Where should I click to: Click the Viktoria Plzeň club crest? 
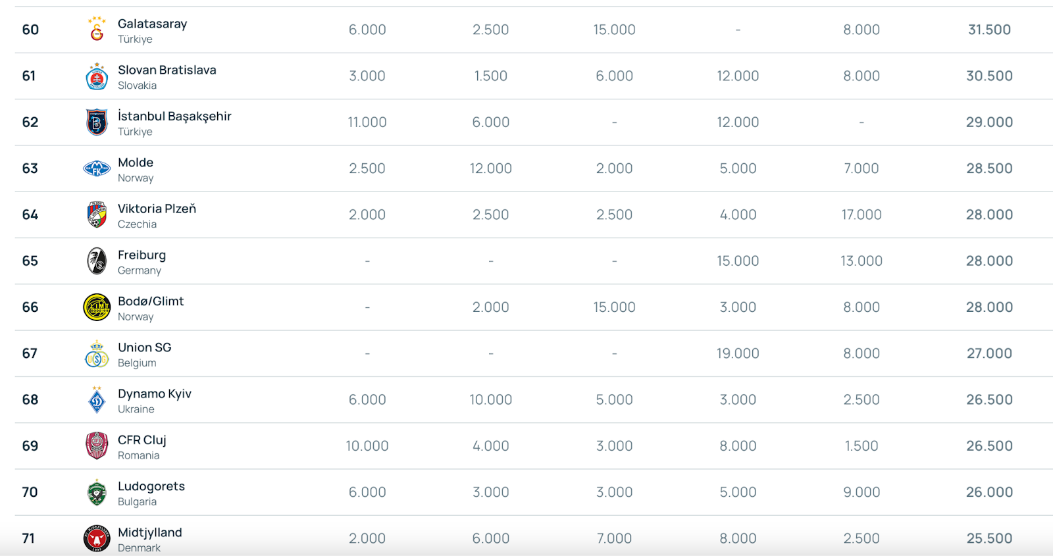(97, 215)
